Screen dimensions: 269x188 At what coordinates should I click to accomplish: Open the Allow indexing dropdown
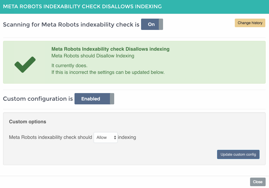coord(106,137)
